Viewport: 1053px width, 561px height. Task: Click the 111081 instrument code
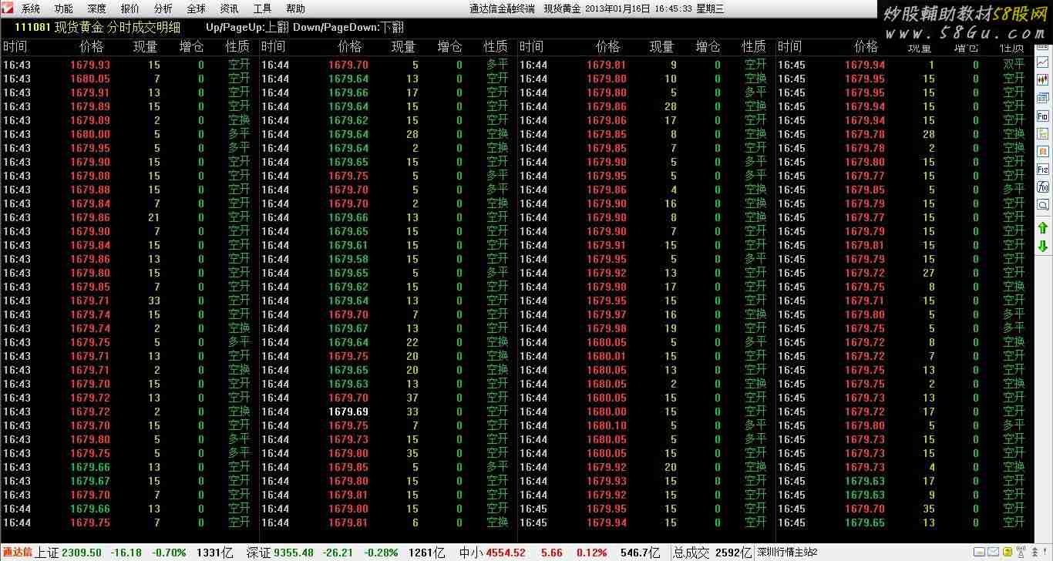32,27
